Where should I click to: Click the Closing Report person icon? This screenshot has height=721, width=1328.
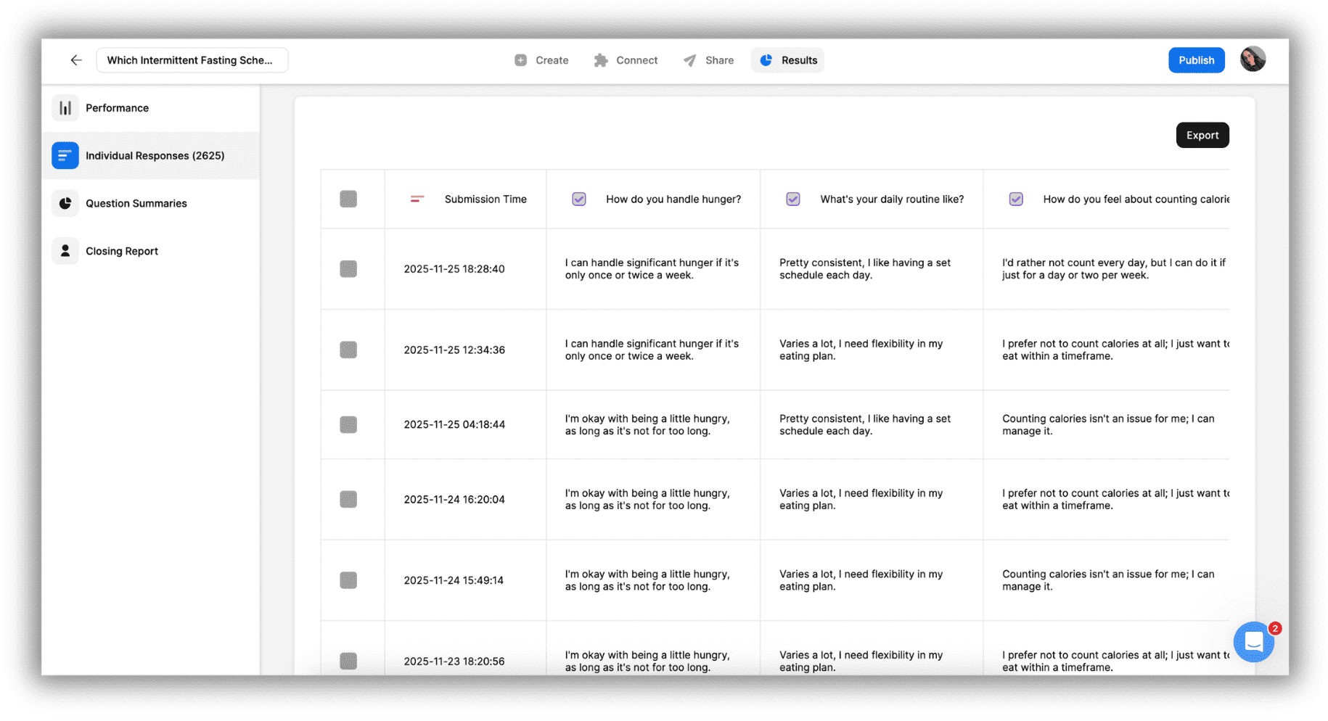65,250
